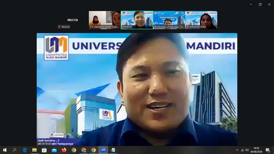Open the Chrome icon with the profile badge
Screen dimensions: 274x154
click(84, 150)
